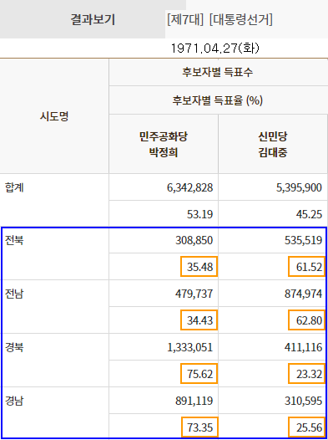Viewport: 328px width, 440px height.
Task: Click the 후보자별 득표수 header
Action: pyautogui.click(x=218, y=72)
